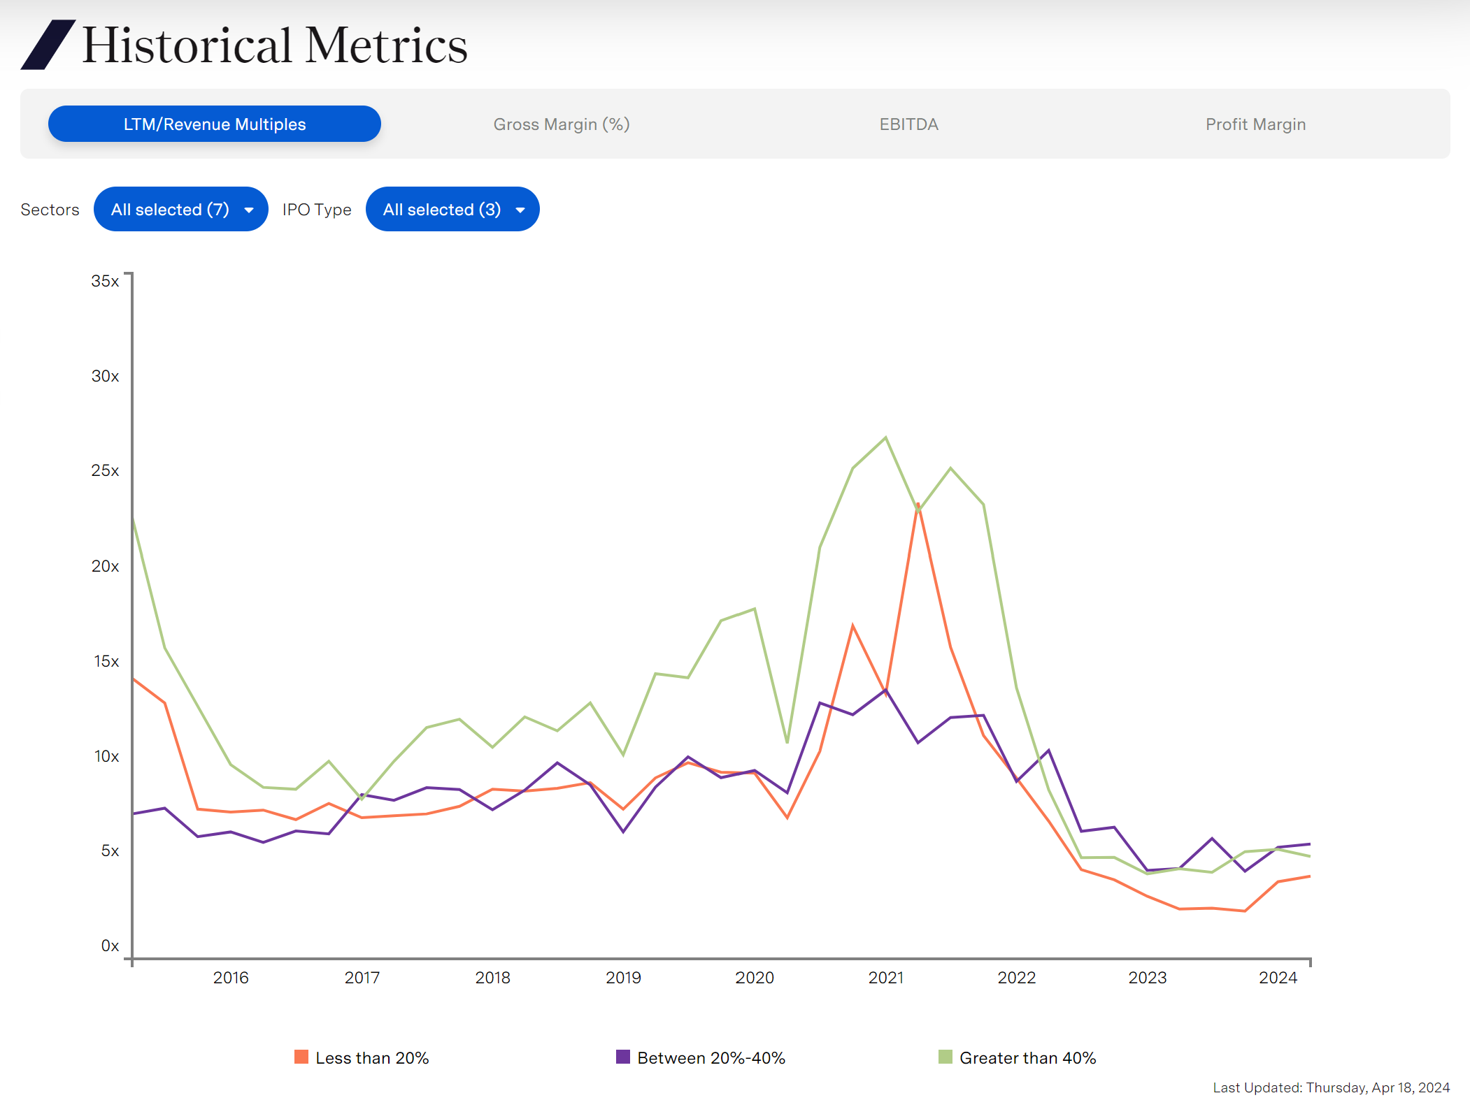1470x1107 pixels.
Task: Select the LTM/Revenue Multiples tab
Action: click(x=215, y=124)
